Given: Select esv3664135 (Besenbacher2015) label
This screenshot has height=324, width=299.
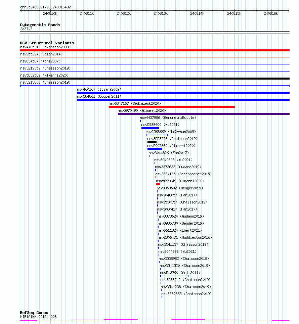Looking at the screenshot, I should 183,174.
